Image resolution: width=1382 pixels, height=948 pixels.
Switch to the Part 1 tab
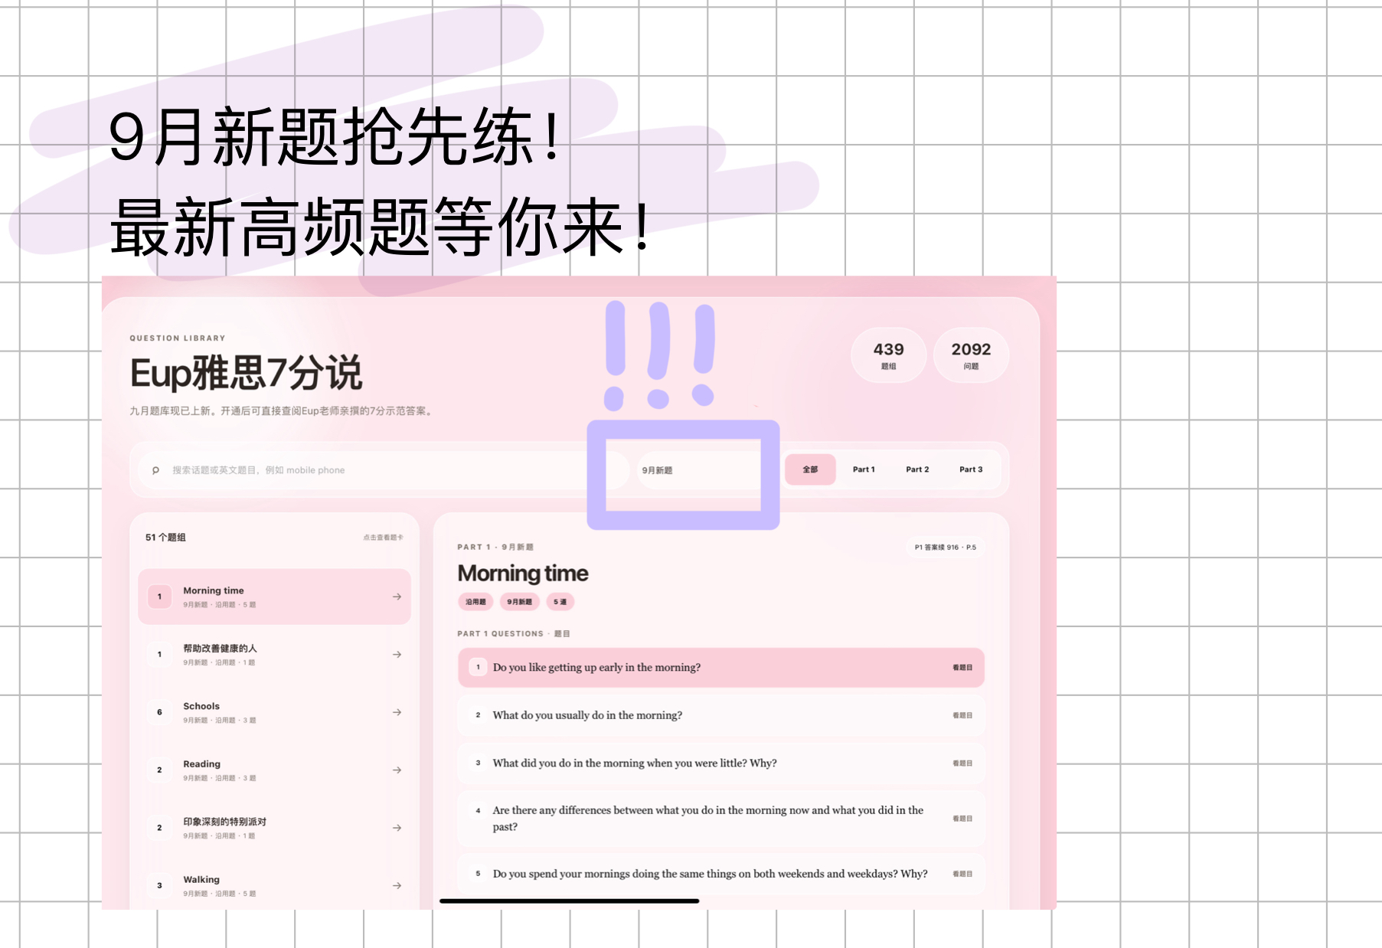click(864, 469)
